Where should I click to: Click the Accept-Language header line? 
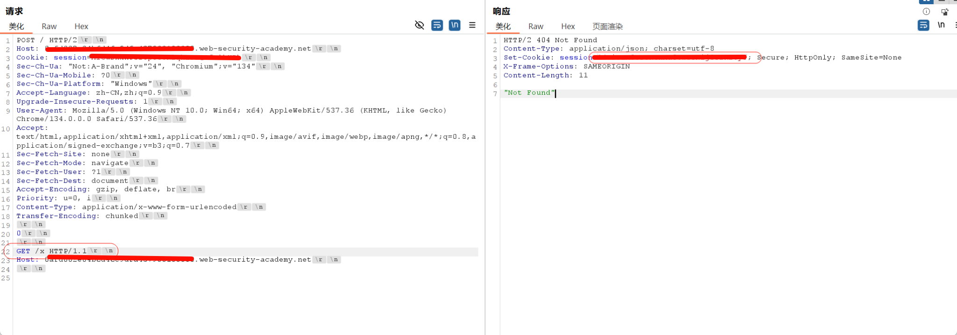(89, 93)
